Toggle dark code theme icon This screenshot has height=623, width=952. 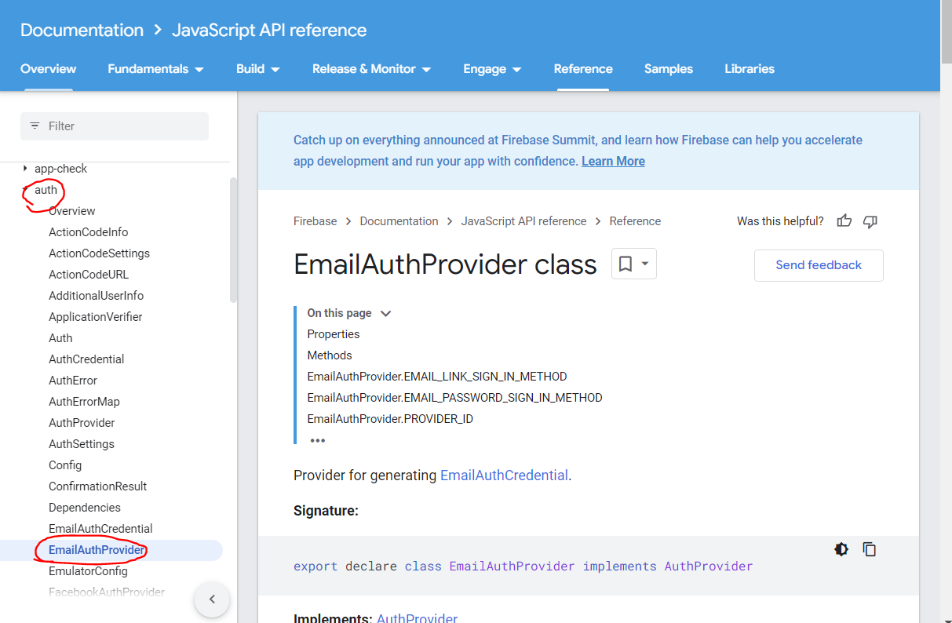point(841,549)
